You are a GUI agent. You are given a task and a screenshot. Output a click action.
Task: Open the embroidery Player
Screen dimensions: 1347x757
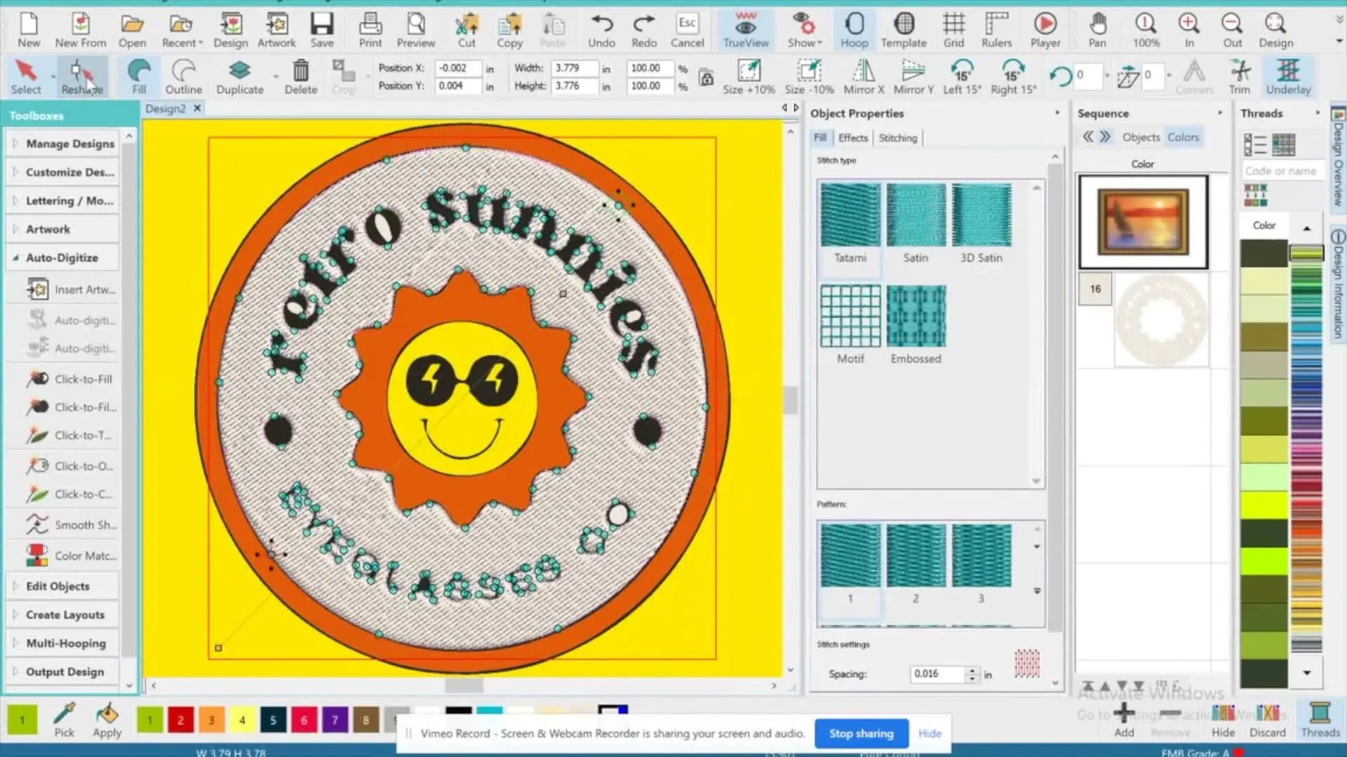tap(1045, 29)
